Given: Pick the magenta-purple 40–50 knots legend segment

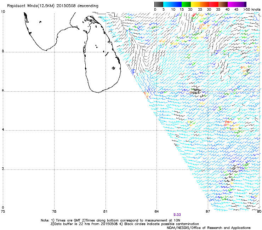Looking at the screenshot, I should (237, 4).
